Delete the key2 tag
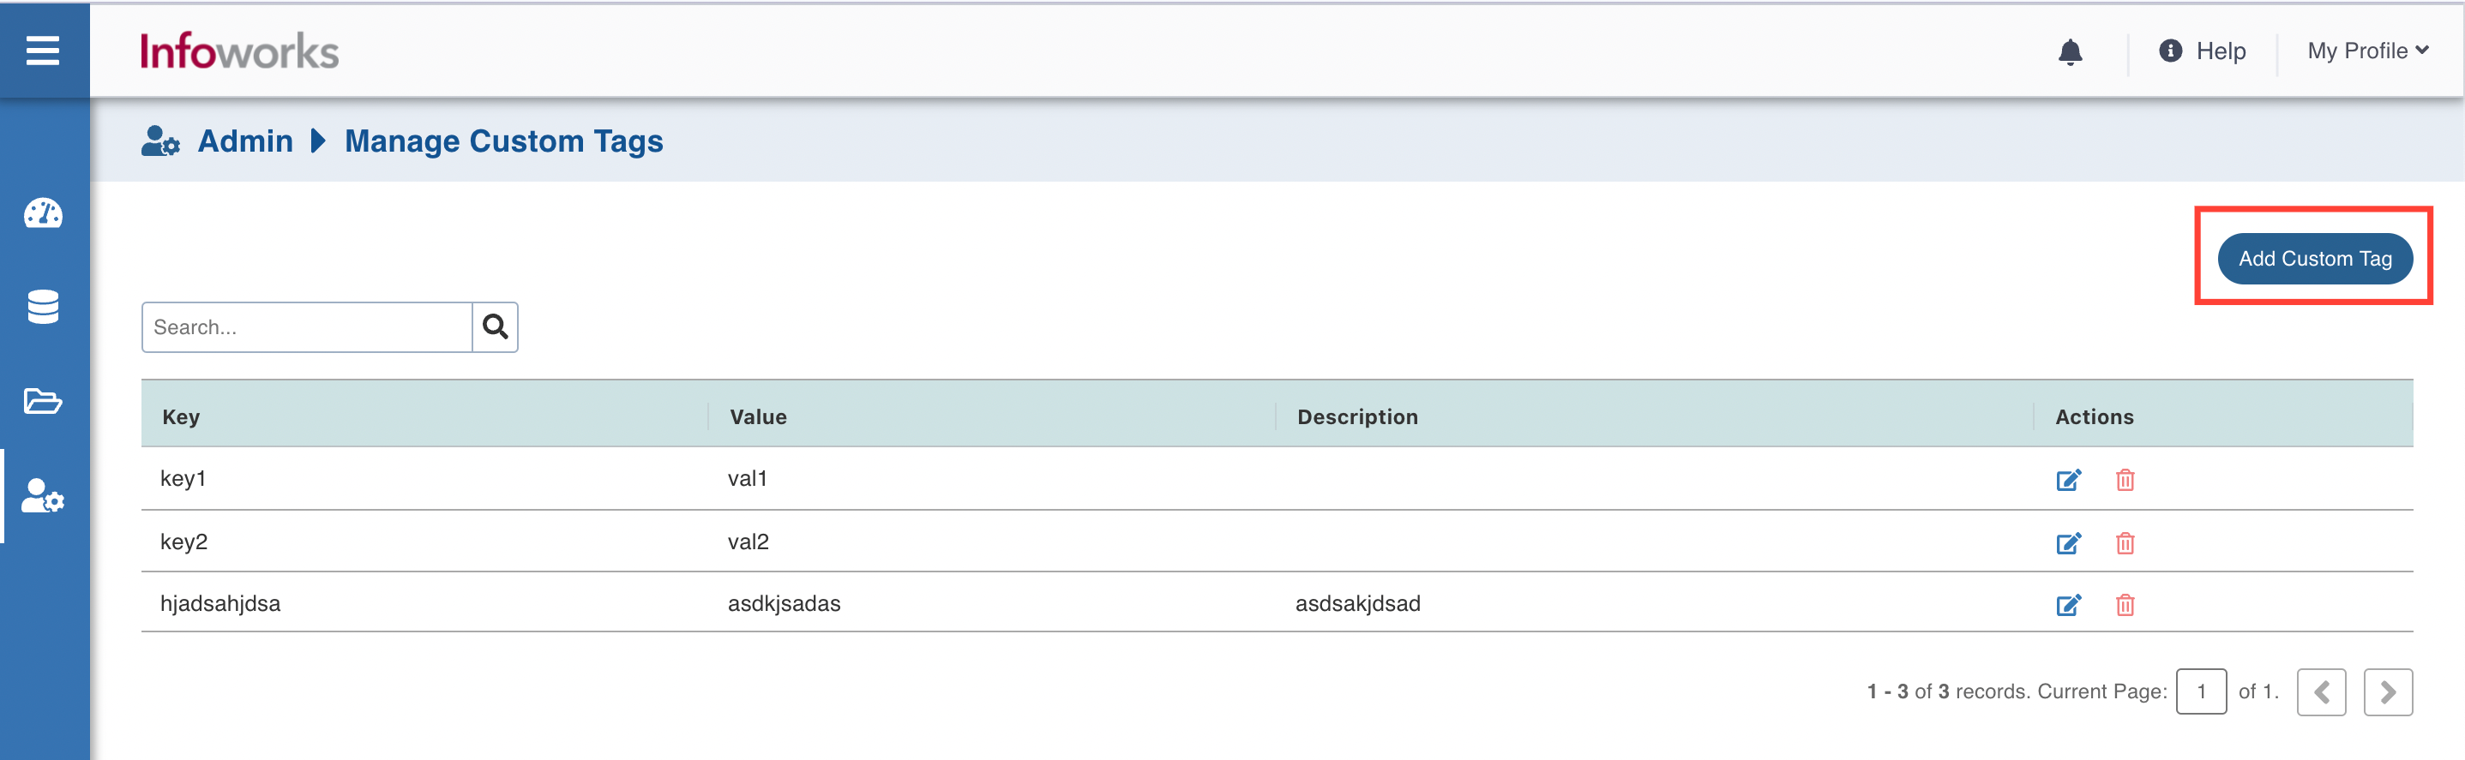 point(2125,543)
